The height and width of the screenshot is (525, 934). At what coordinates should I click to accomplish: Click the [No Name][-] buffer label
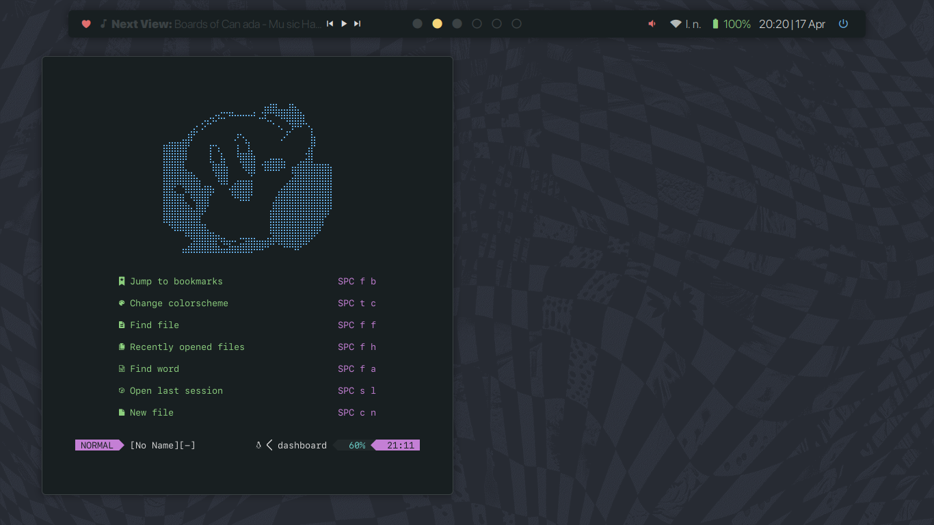pos(163,445)
